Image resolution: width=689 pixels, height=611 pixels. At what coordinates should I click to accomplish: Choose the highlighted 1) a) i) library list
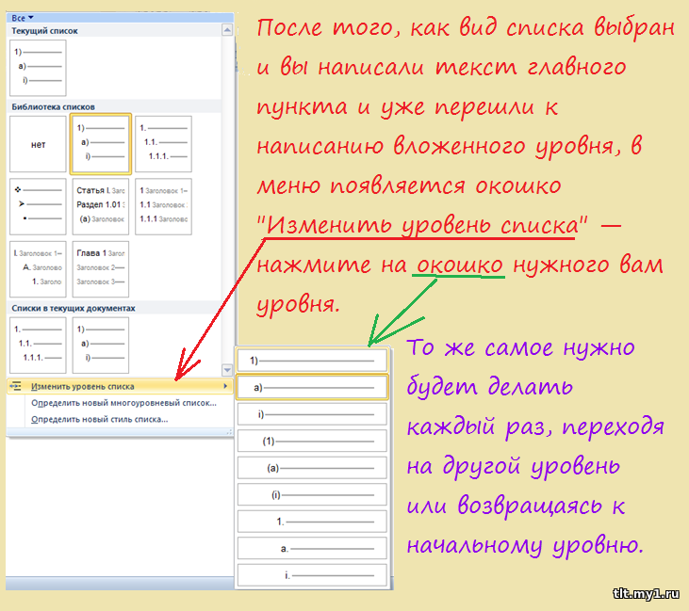(x=98, y=145)
